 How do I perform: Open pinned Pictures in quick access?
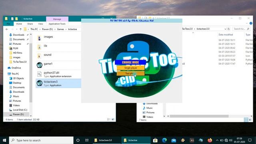pyautogui.click(x=17, y=44)
